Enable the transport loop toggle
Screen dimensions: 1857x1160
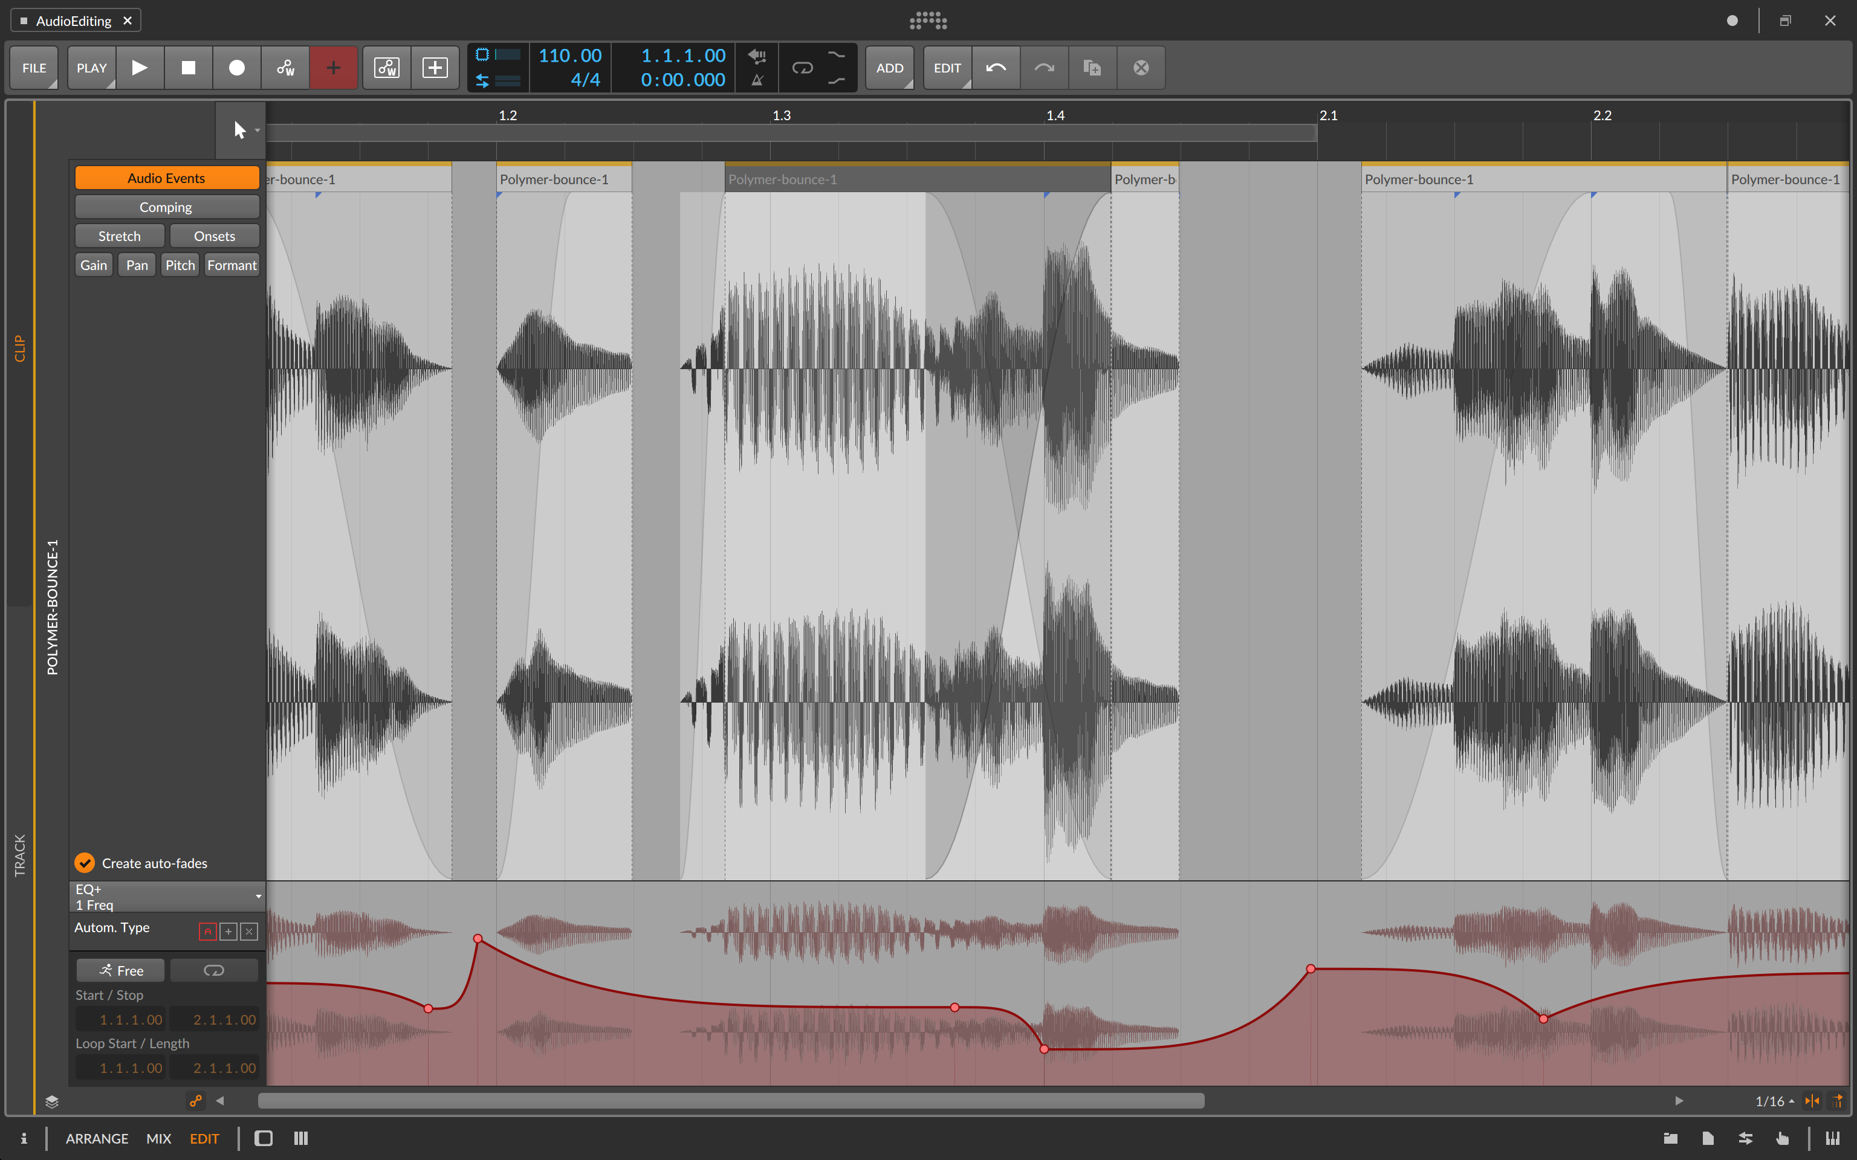point(802,68)
